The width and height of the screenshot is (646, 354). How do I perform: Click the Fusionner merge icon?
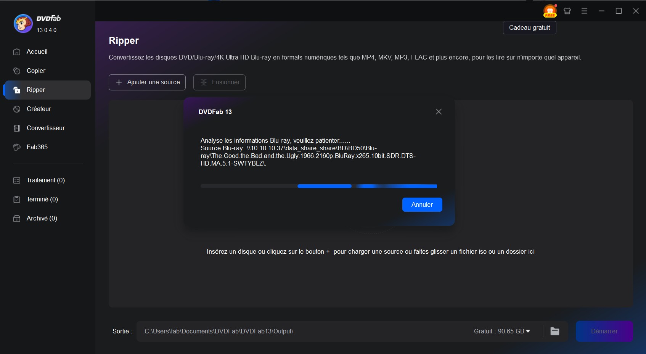click(204, 82)
